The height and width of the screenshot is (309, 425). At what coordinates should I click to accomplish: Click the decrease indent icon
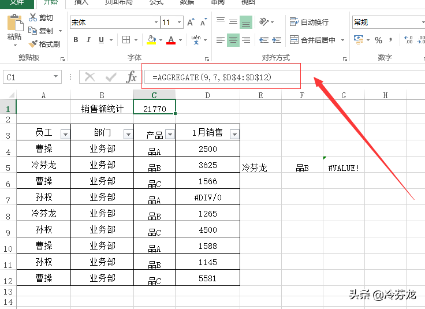(x=264, y=40)
